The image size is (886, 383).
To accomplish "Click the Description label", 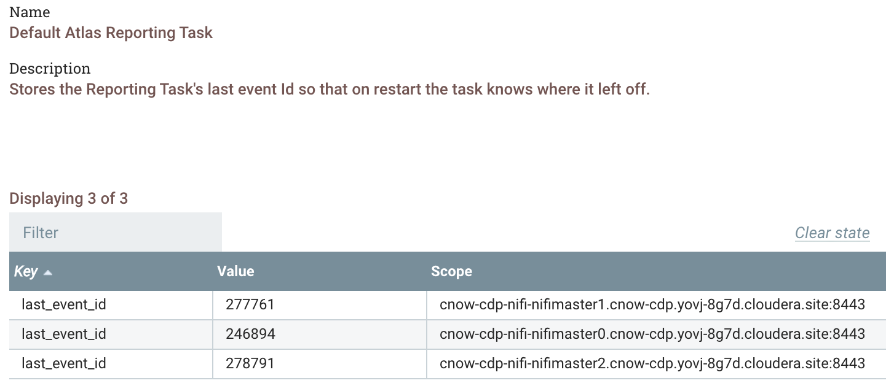I will tap(50, 68).
